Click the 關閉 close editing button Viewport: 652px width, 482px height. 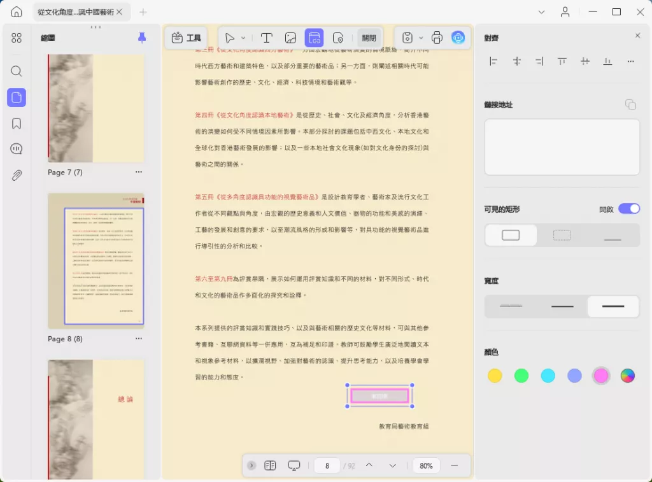[x=369, y=38]
